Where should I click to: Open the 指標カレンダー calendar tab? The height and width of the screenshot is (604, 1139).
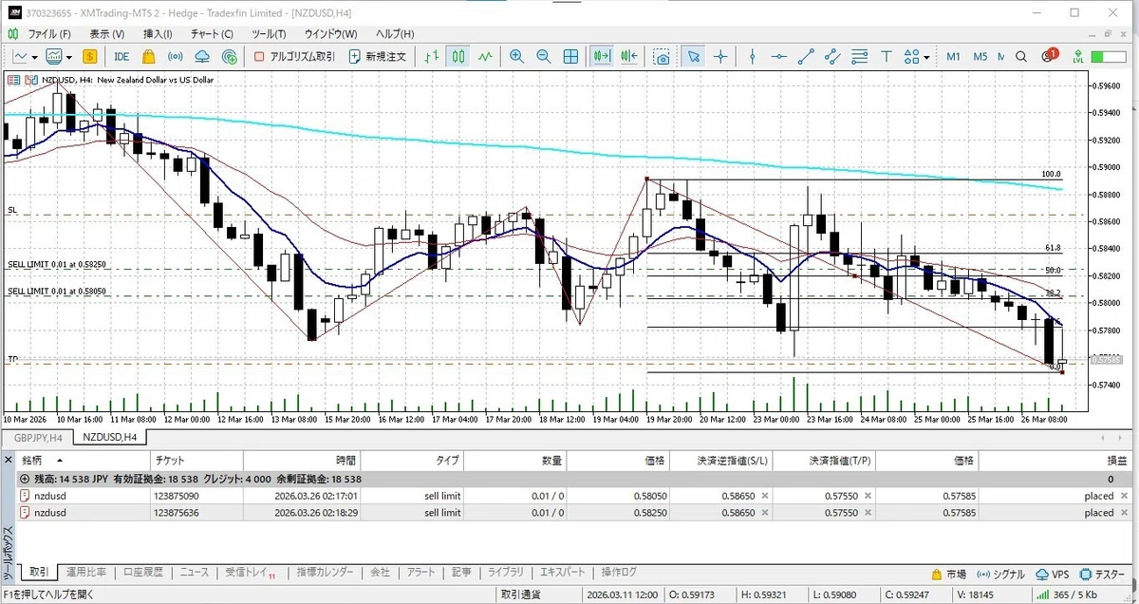pos(325,573)
